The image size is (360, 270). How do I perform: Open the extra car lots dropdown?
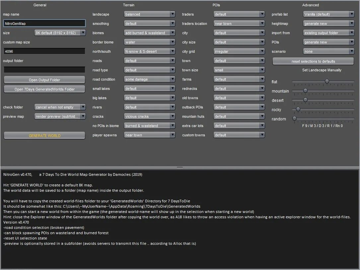point(239,126)
